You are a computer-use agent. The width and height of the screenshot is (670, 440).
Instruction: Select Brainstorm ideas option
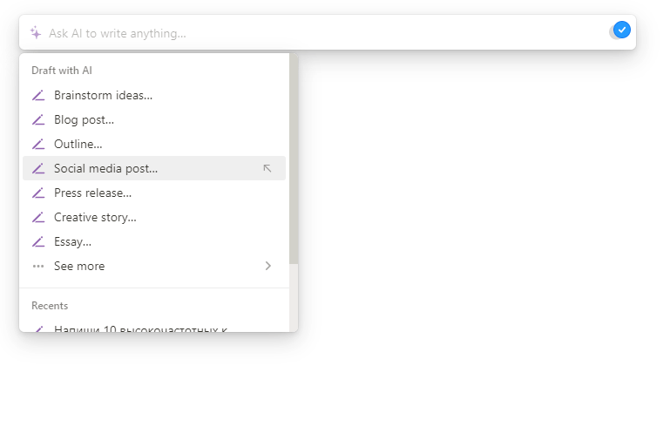(x=154, y=95)
